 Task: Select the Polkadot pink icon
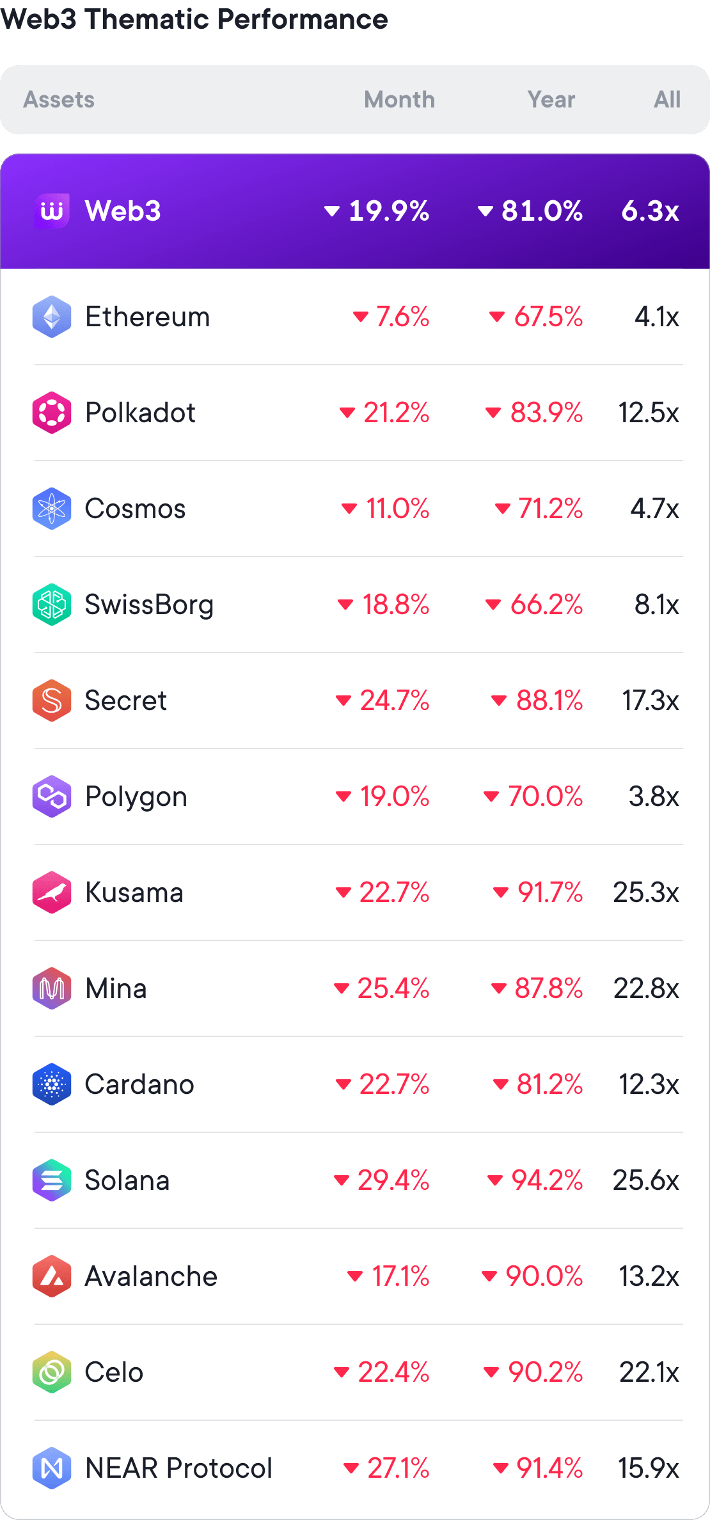[x=52, y=413]
